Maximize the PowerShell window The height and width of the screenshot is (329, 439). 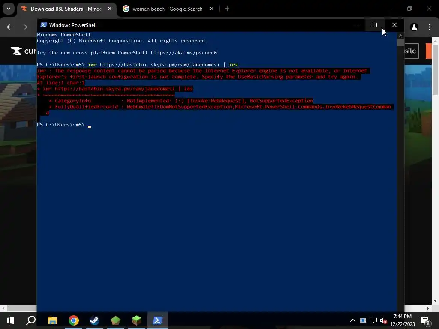[375, 25]
